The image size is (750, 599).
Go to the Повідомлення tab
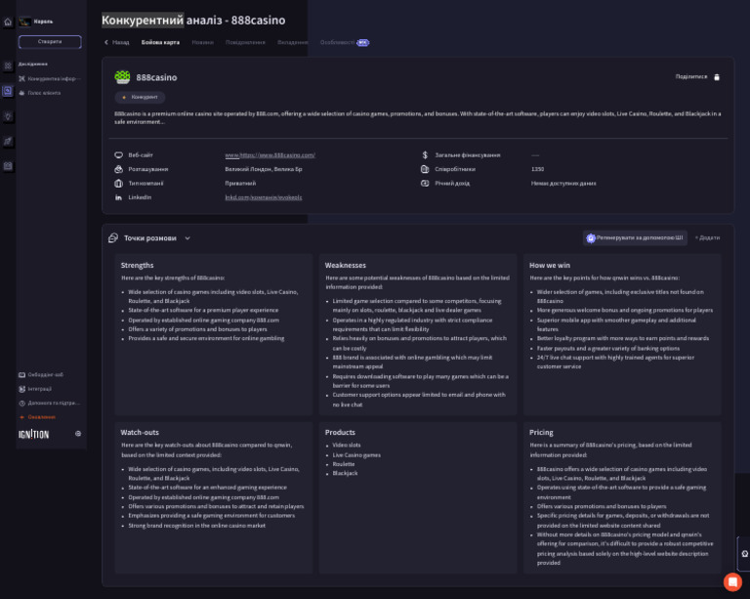tap(245, 43)
